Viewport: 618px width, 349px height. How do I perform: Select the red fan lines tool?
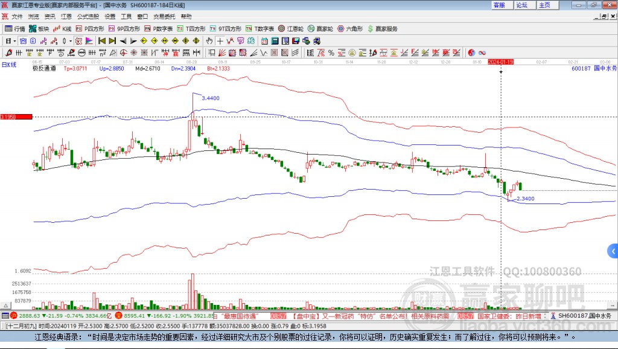(x=222, y=53)
